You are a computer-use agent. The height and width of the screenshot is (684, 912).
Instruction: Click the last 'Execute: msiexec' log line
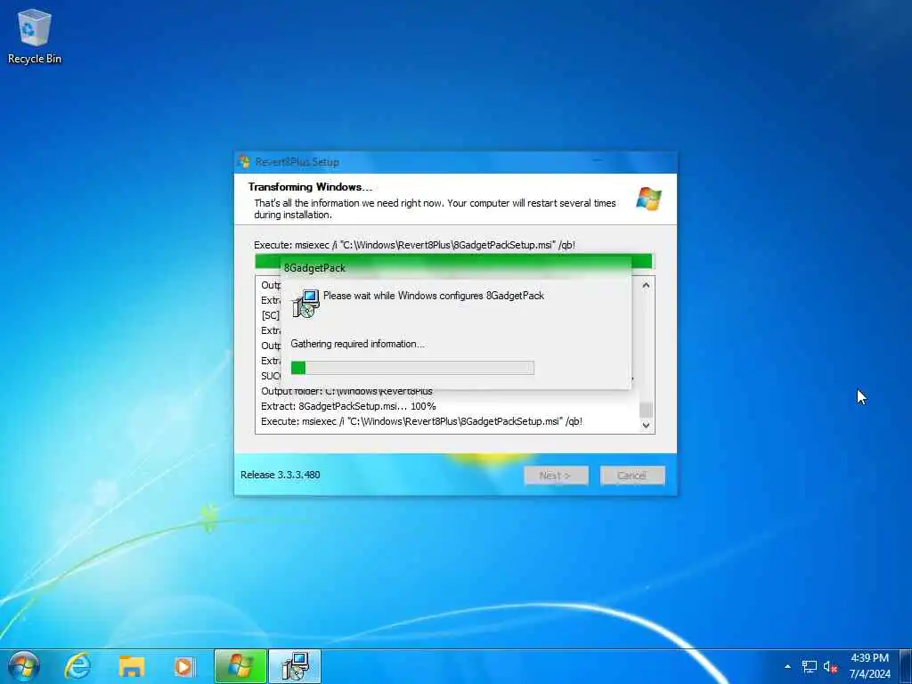[421, 421]
